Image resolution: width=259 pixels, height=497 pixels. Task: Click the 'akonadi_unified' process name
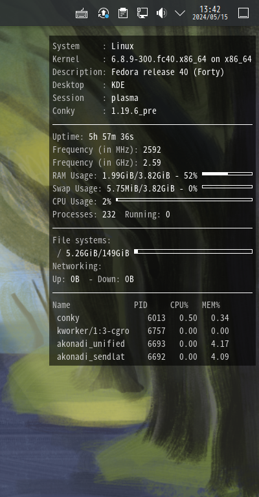click(x=91, y=344)
